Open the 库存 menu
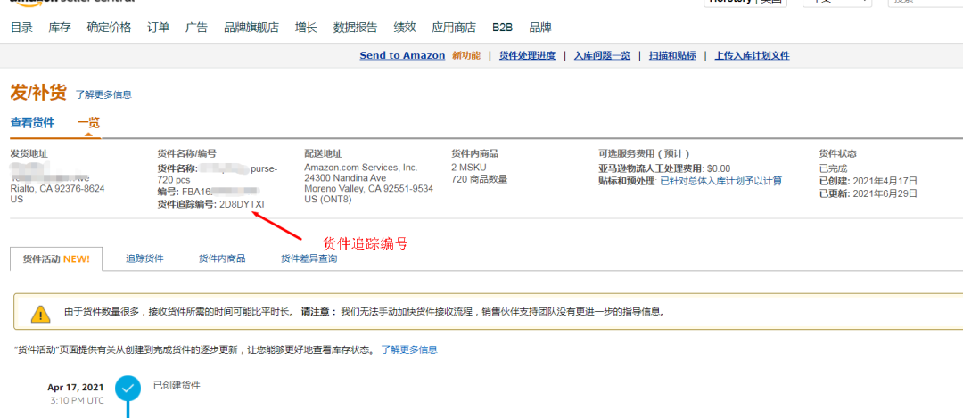The image size is (963, 418). pos(60,28)
